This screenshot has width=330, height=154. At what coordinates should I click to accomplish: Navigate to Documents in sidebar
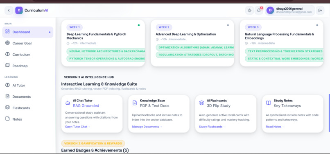tap(28, 97)
